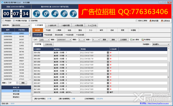Open detail icon for plan row 058-060

(108, 65)
